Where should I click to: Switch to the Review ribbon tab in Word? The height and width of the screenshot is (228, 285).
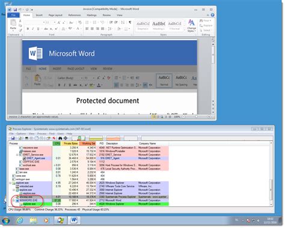[106, 15]
